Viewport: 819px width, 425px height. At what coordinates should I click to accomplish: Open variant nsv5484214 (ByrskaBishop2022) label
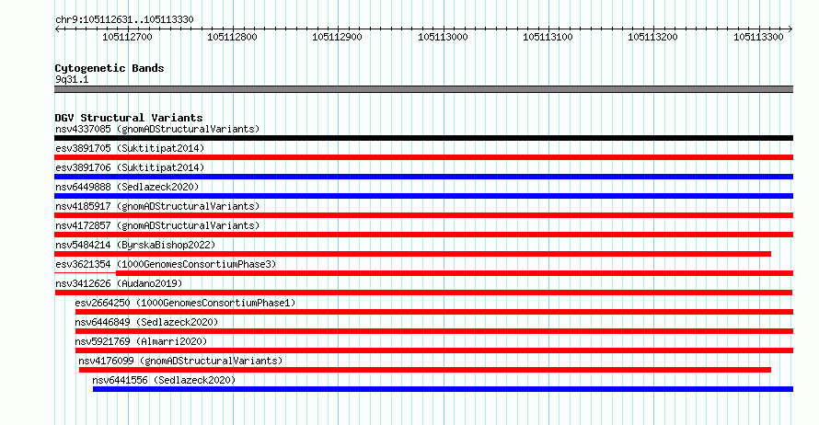point(135,245)
